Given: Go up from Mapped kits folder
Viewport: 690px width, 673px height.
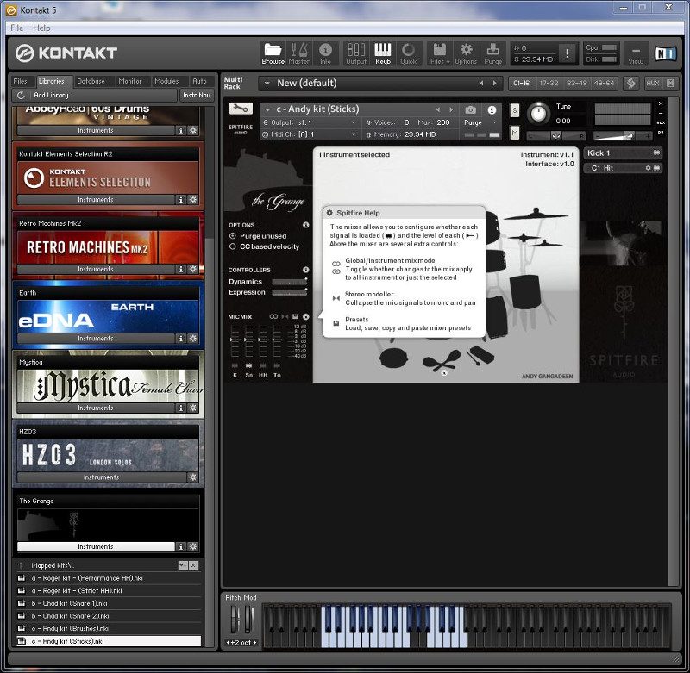Looking at the screenshot, I should 21,565.
